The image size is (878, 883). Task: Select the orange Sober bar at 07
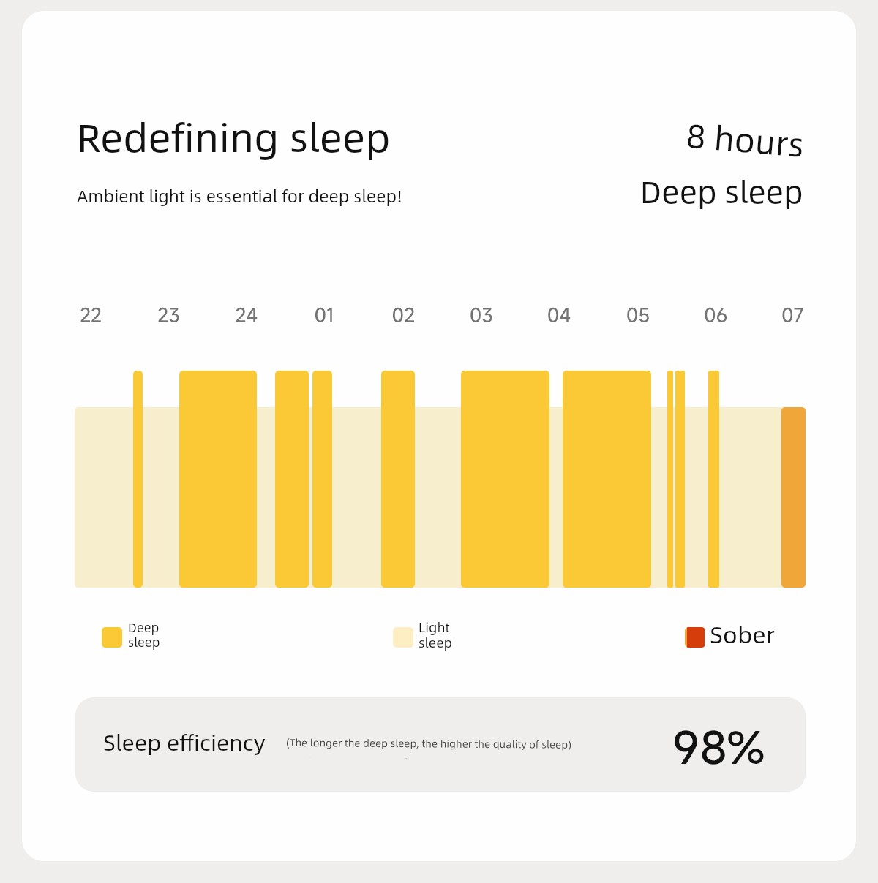click(793, 497)
